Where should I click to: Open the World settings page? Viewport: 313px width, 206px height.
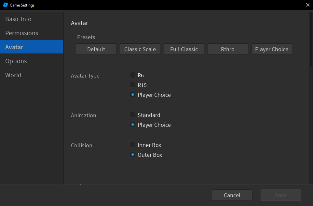click(x=13, y=75)
